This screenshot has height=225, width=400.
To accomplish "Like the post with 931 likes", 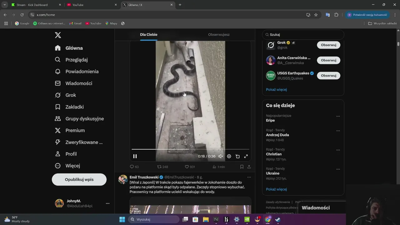I will point(190,167).
